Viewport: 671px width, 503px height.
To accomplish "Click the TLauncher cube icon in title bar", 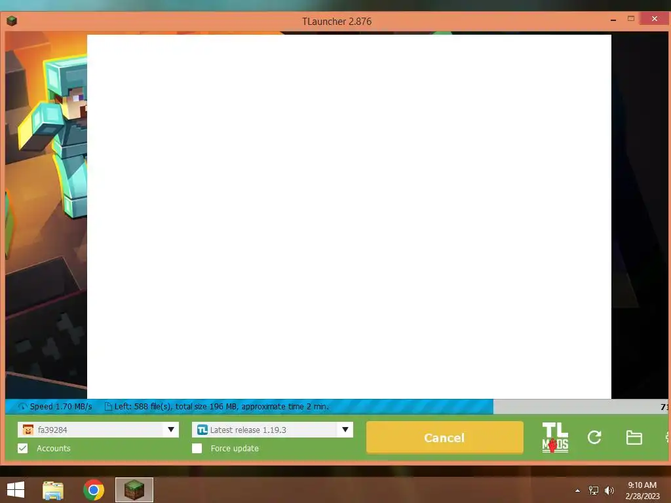I will [x=12, y=20].
